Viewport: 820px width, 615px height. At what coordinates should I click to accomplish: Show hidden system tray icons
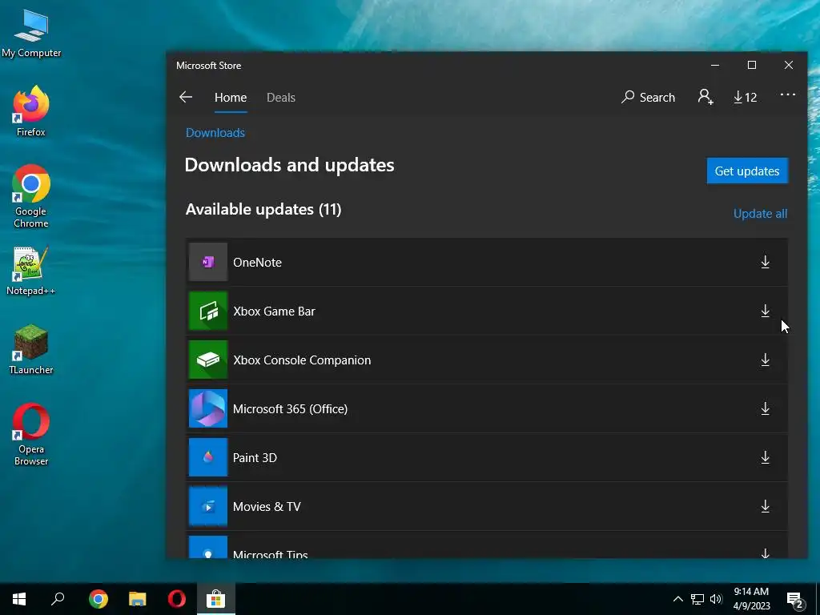[x=677, y=599]
